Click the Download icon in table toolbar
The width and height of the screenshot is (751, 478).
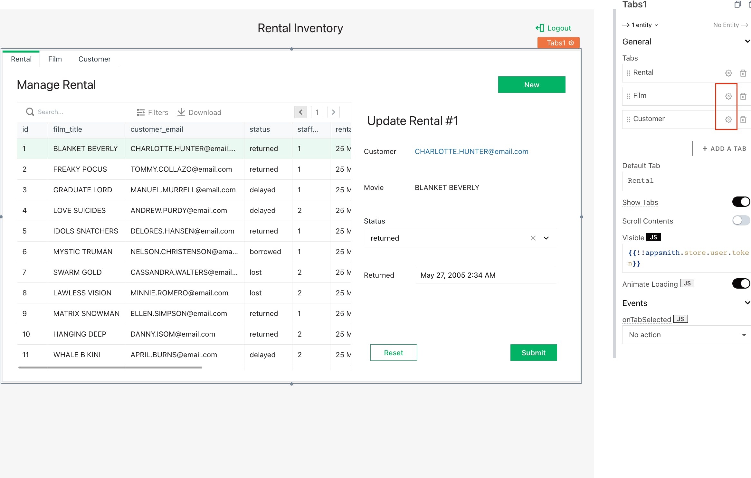click(181, 112)
